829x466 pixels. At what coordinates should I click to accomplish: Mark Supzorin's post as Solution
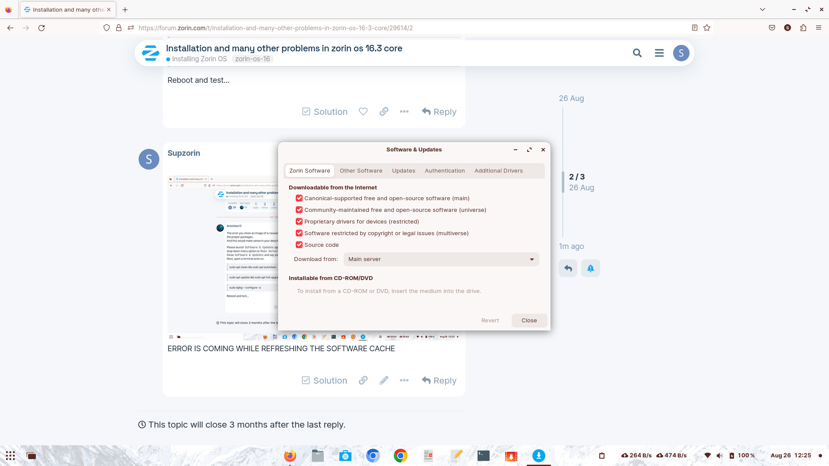[324, 381]
